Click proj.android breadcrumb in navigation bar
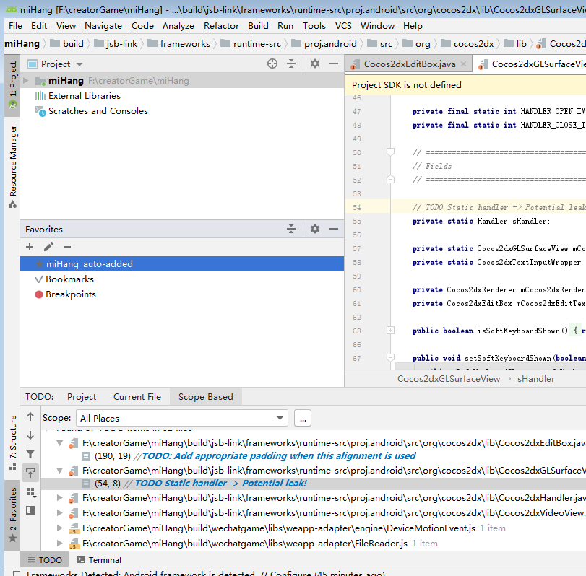586x576 pixels. (x=324, y=44)
